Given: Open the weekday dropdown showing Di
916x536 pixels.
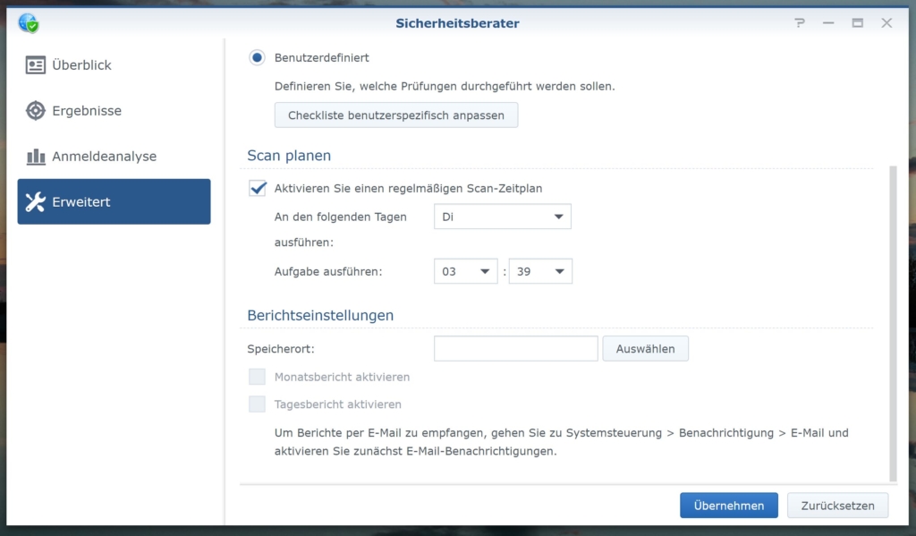Looking at the screenshot, I should (x=502, y=217).
